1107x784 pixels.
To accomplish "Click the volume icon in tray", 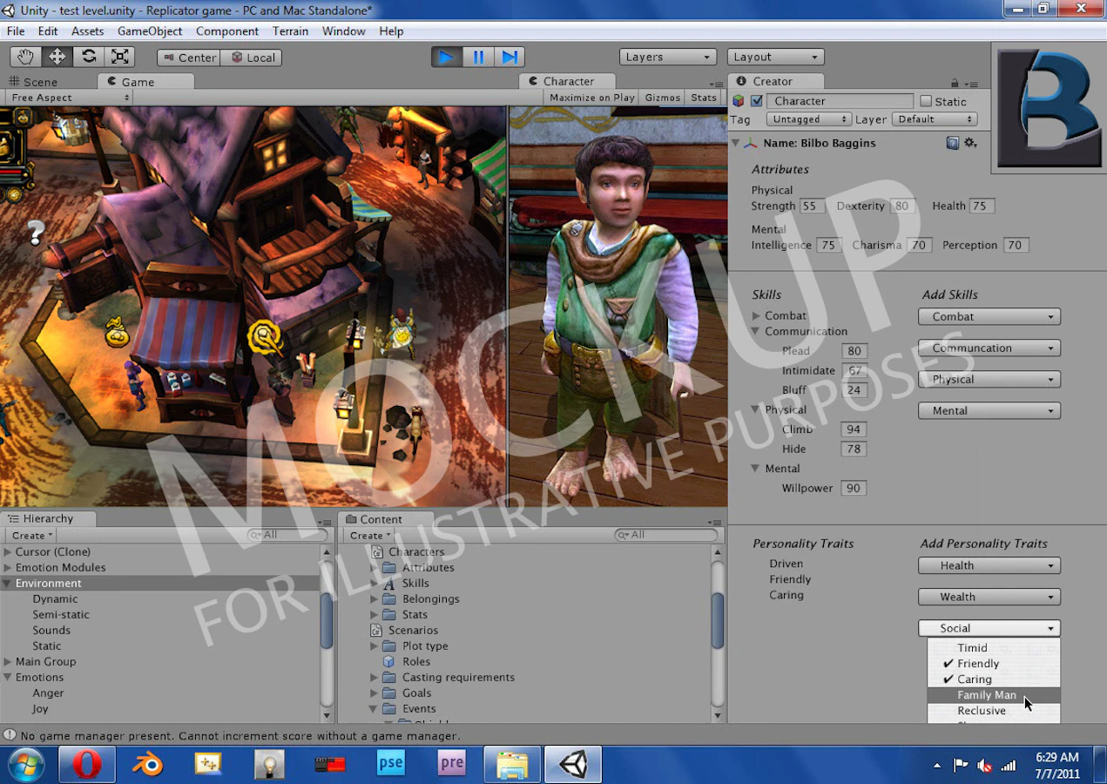I will pyautogui.click(x=984, y=766).
